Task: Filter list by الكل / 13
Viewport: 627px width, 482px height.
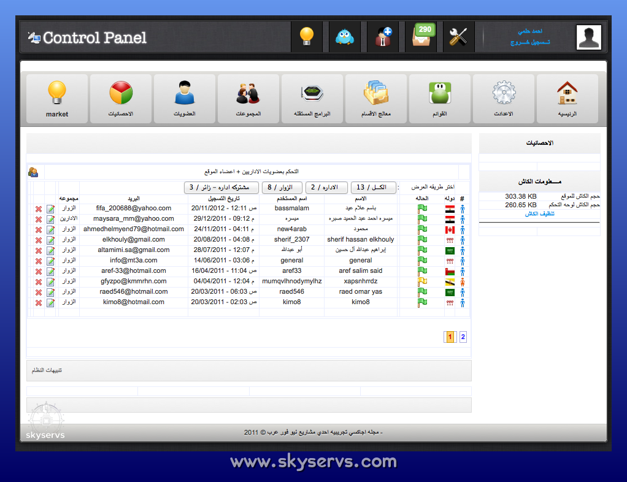Action: (373, 188)
